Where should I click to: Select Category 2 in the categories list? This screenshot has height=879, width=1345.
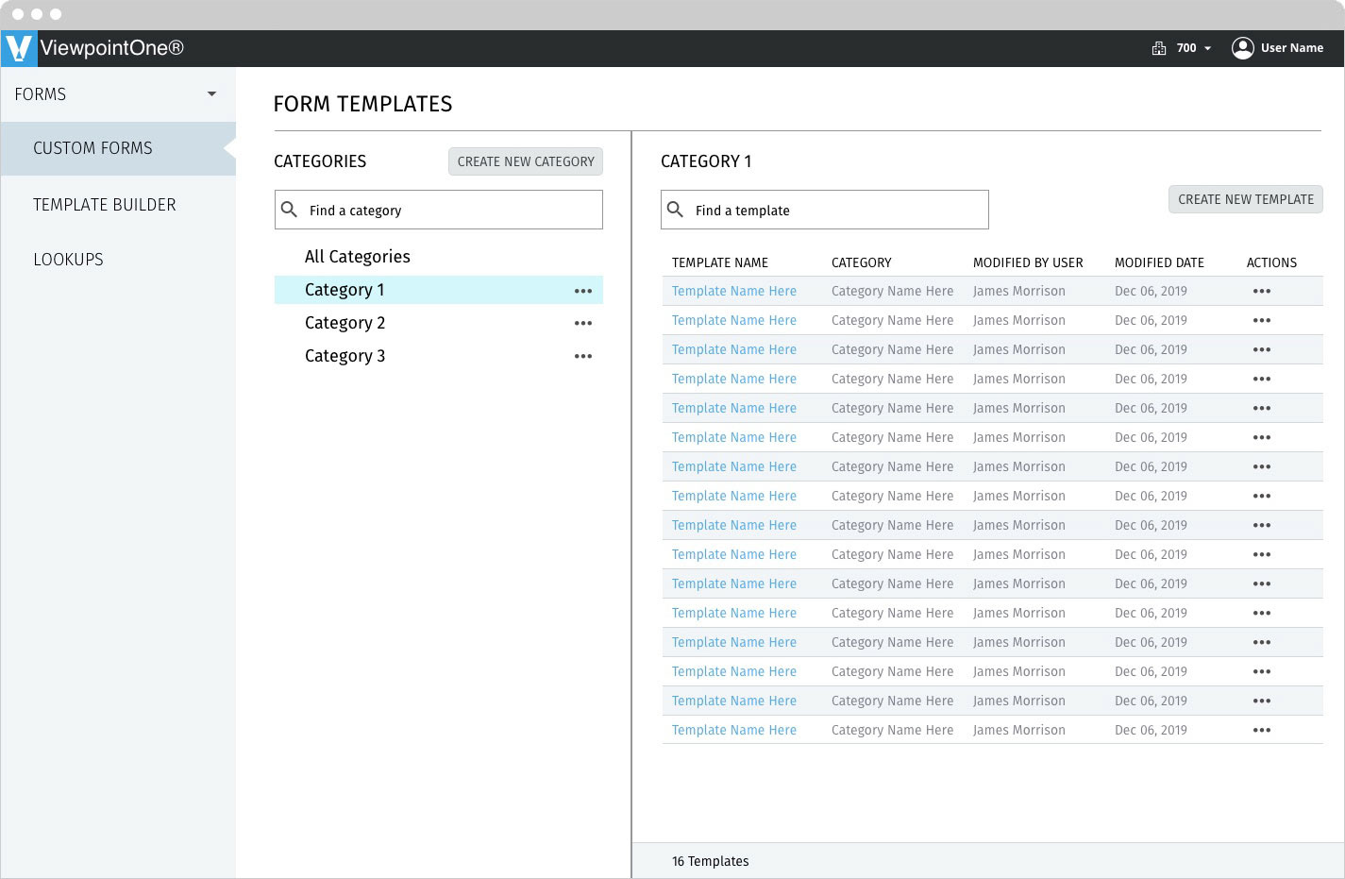(x=345, y=323)
